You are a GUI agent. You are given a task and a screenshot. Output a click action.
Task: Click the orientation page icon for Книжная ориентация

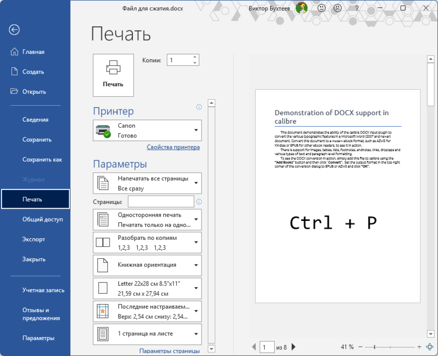[x=103, y=265]
